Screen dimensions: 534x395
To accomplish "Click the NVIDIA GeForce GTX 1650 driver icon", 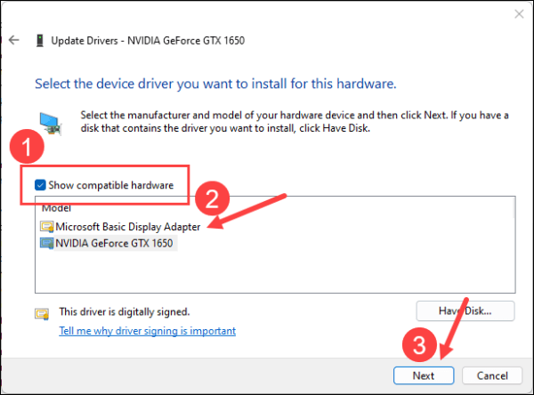I will click(46, 242).
